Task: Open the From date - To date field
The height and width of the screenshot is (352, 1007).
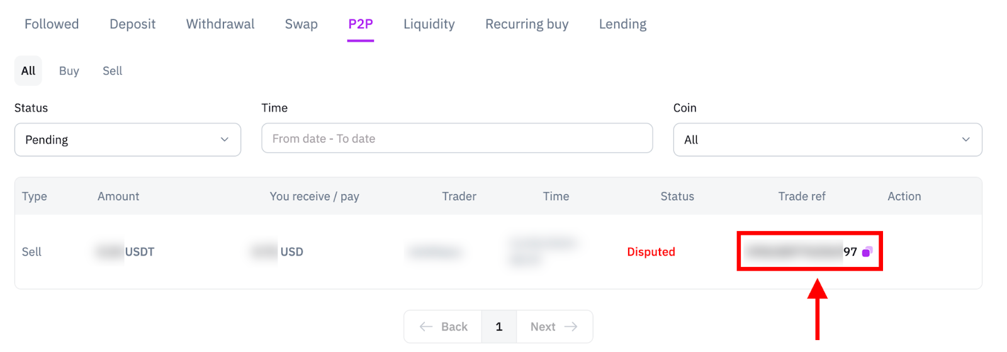Action: 457,139
